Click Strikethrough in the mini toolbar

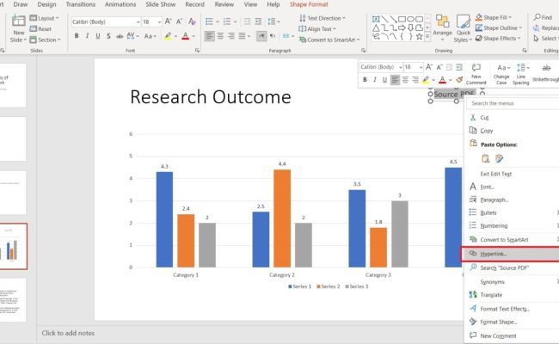tap(546, 73)
